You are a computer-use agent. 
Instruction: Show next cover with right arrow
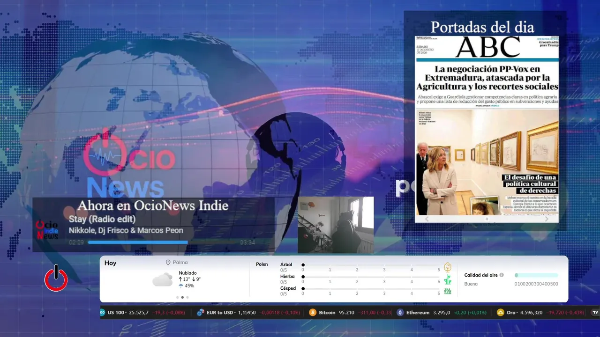click(547, 219)
